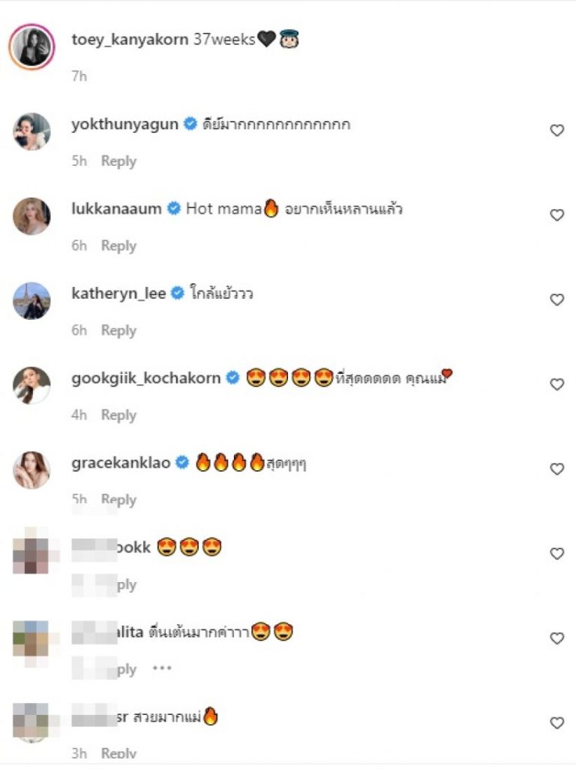This screenshot has width=576, height=769.
Task: View toey_kanyakorn's story profile picture
Action: coord(31,47)
